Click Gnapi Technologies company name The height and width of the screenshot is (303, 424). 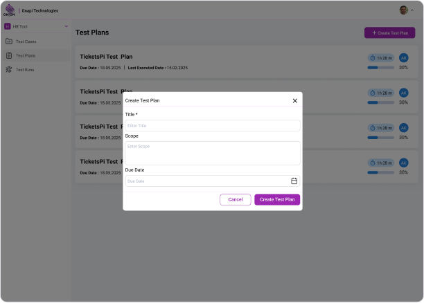coord(40,11)
